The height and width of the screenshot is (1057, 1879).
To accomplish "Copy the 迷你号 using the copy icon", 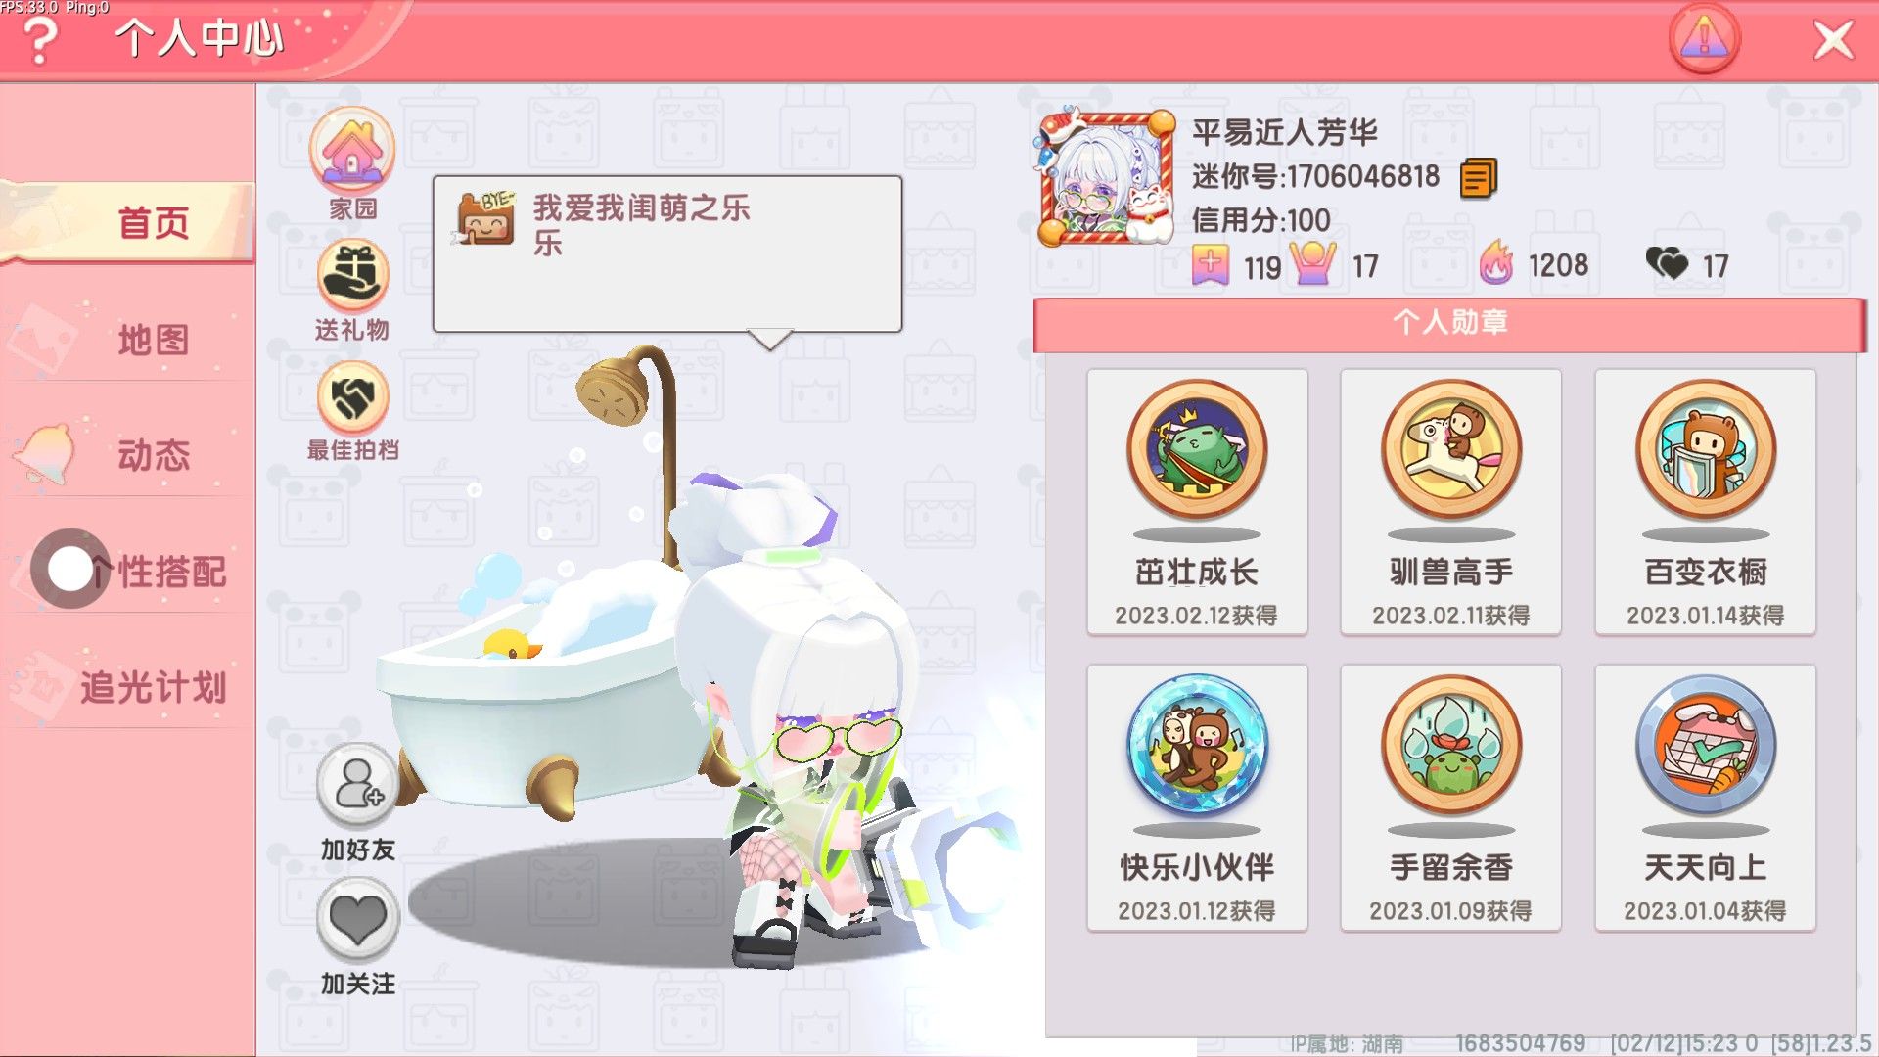I will 1479,178.
